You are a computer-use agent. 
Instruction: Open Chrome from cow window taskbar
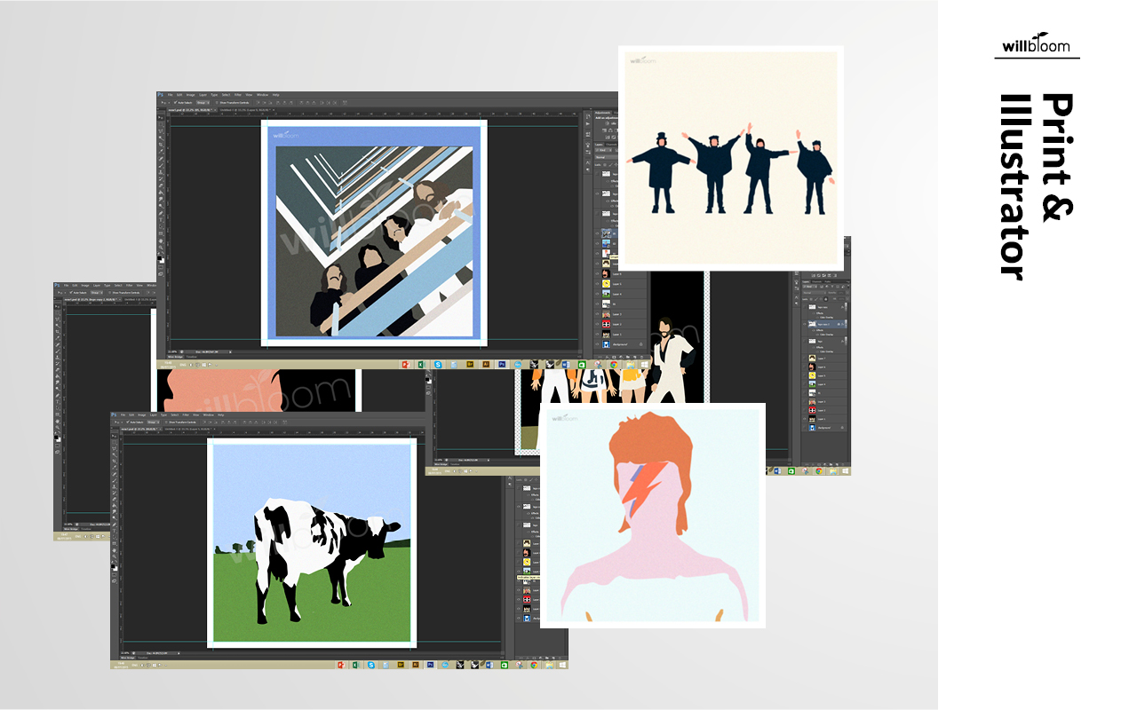coord(534,665)
